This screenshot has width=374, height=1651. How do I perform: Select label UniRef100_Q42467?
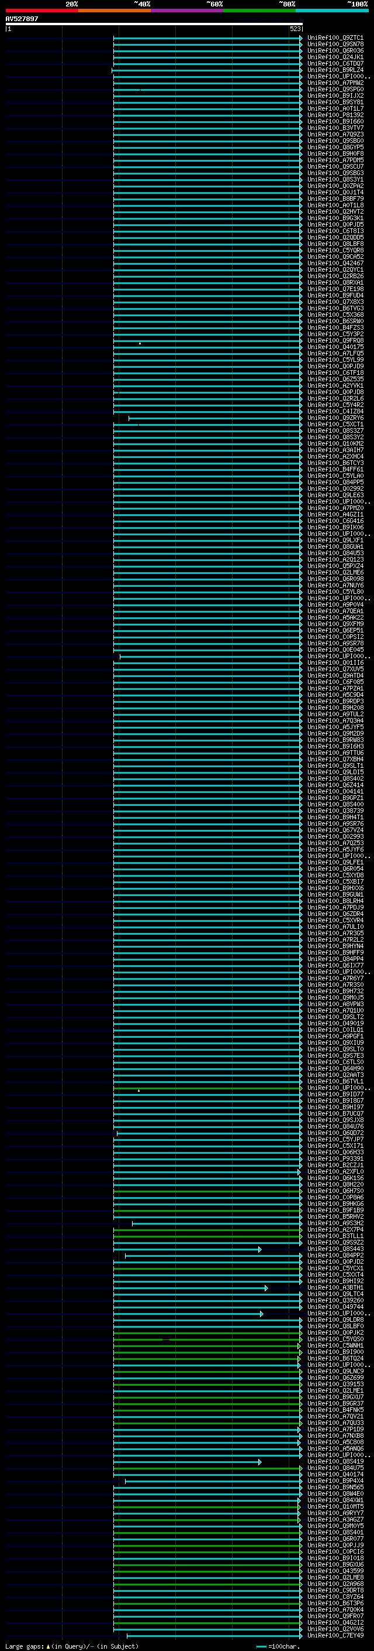pyautogui.click(x=335, y=264)
